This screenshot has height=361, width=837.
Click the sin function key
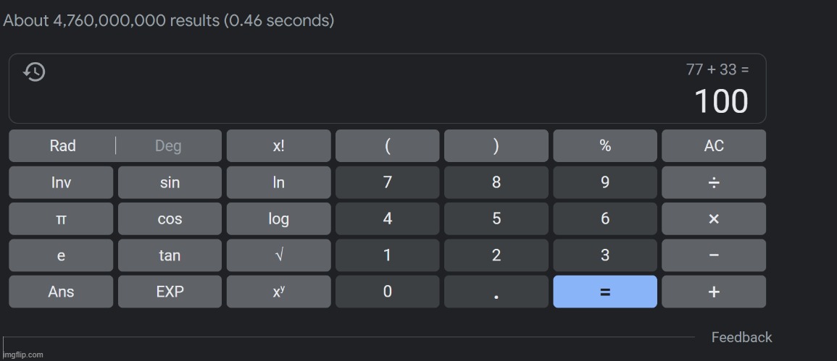[x=170, y=182]
